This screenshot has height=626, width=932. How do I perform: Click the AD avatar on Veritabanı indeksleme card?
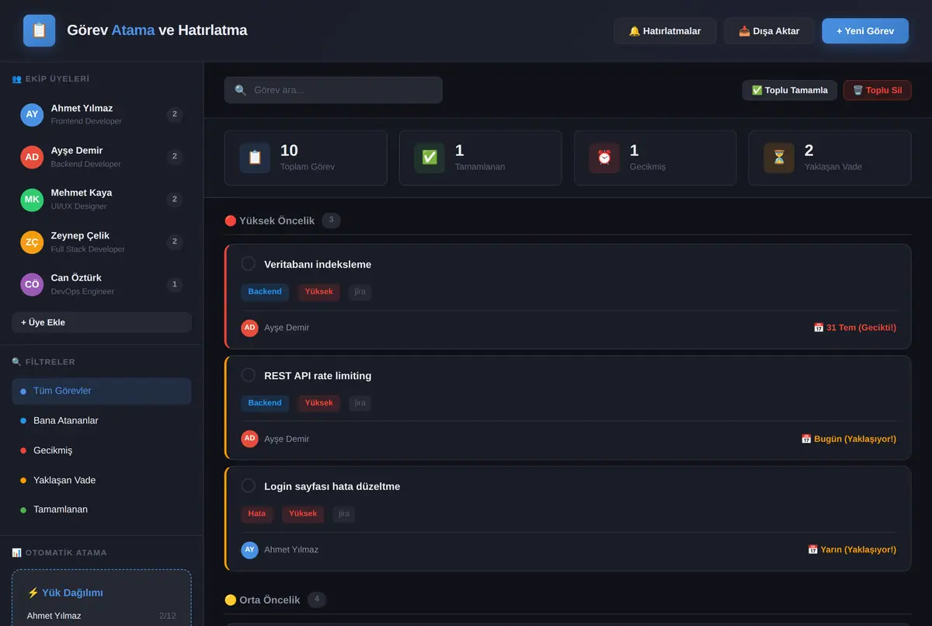249,328
